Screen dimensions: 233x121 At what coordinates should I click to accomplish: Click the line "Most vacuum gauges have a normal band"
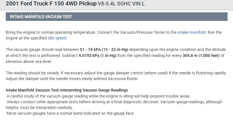(x=71, y=113)
